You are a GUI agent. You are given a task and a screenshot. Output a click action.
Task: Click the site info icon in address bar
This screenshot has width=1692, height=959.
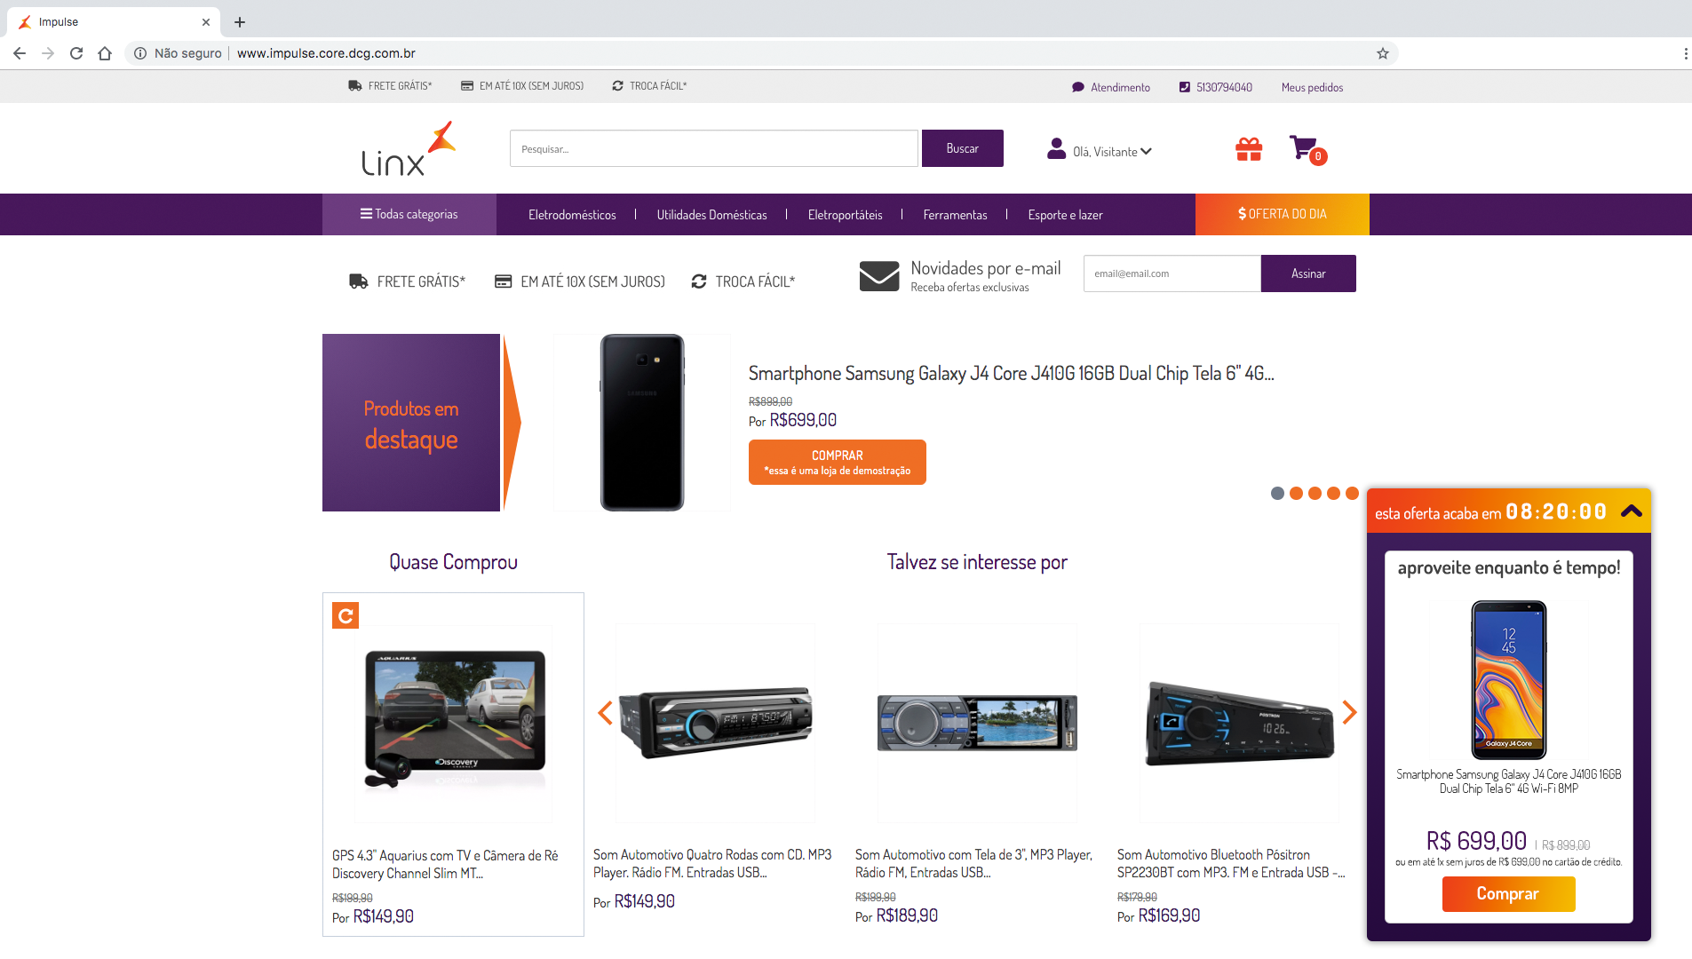(x=140, y=53)
